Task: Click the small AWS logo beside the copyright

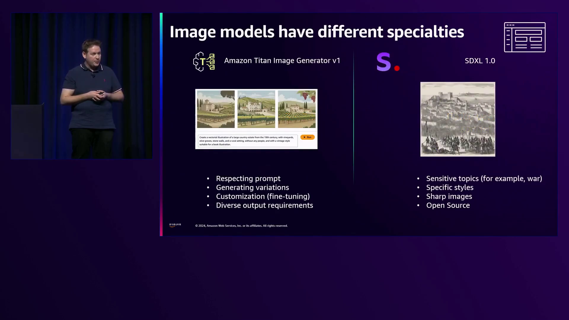Action: click(175, 225)
